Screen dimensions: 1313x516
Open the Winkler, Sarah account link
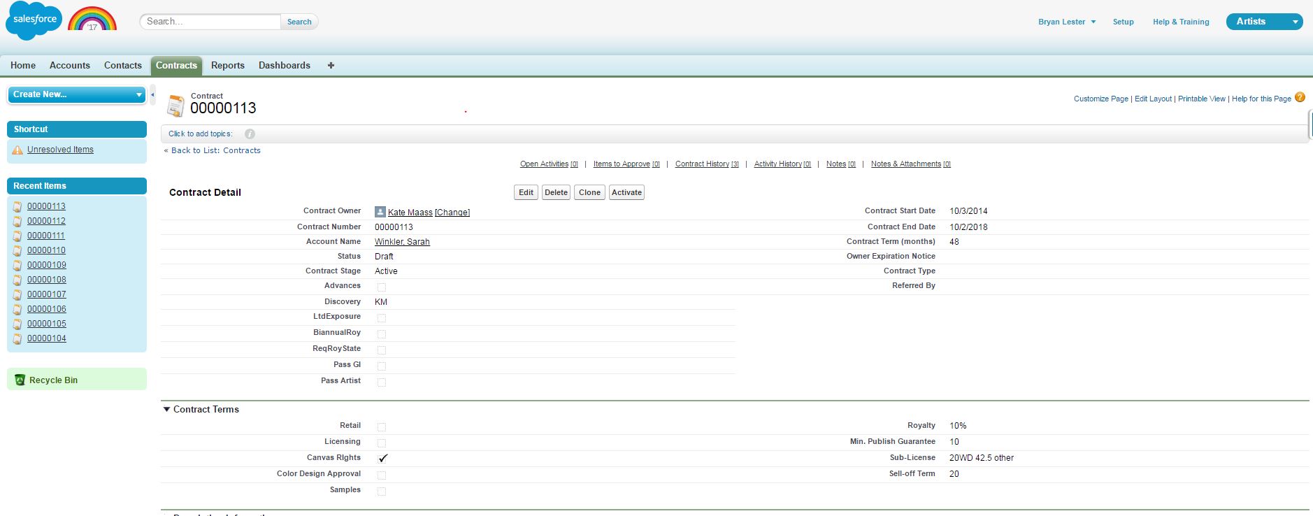tap(402, 242)
